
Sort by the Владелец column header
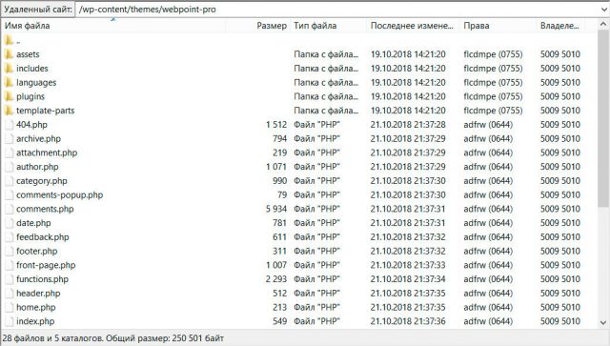click(560, 26)
